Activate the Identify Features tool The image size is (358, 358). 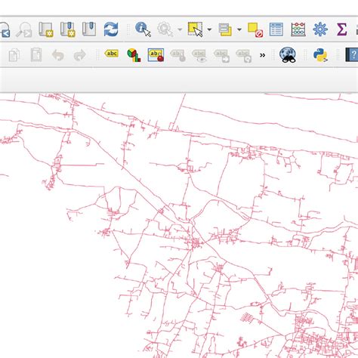pos(143,29)
